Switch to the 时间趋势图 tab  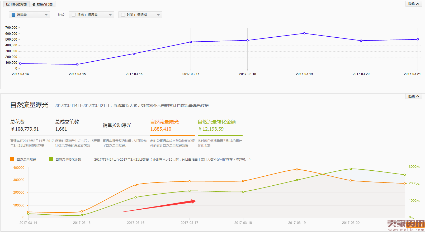click(16, 4)
